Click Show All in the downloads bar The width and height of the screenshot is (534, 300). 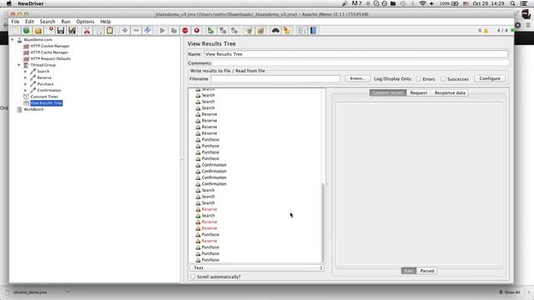tap(510, 292)
